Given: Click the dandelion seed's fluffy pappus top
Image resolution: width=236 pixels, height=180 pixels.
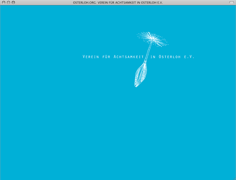Looking at the screenshot, I should point(152,38).
